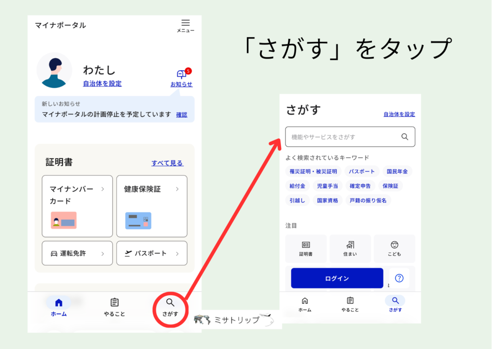
Task: Tap the こども icon in the 注目 section
Action: pos(394,248)
